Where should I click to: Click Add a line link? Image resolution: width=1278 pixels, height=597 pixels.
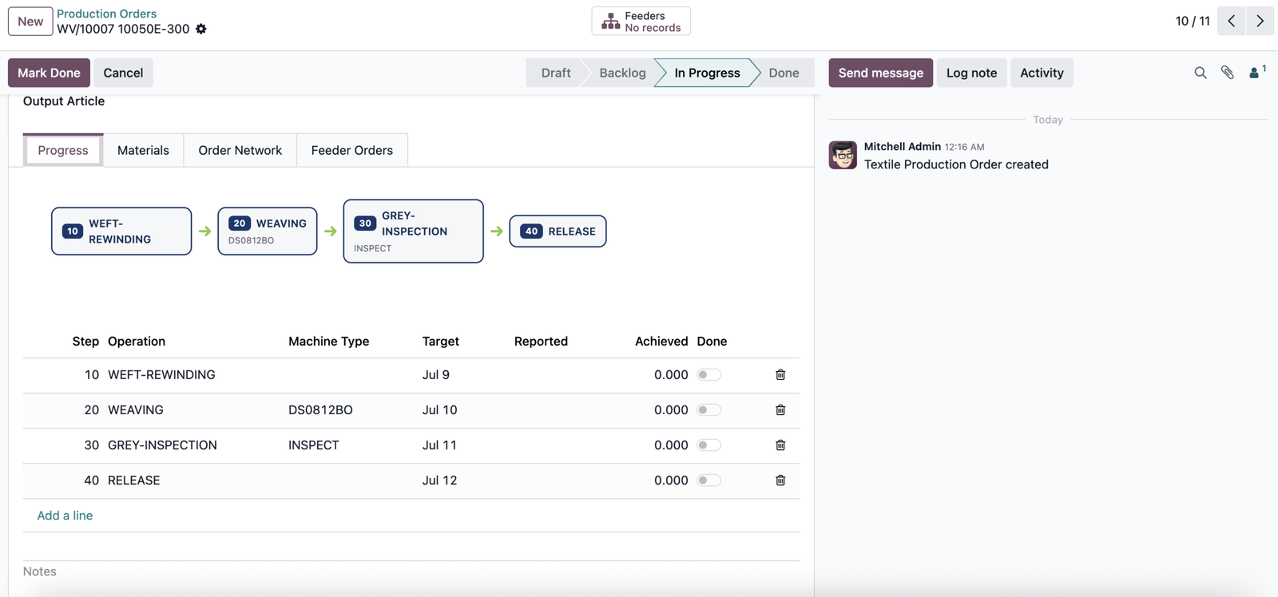coord(65,516)
